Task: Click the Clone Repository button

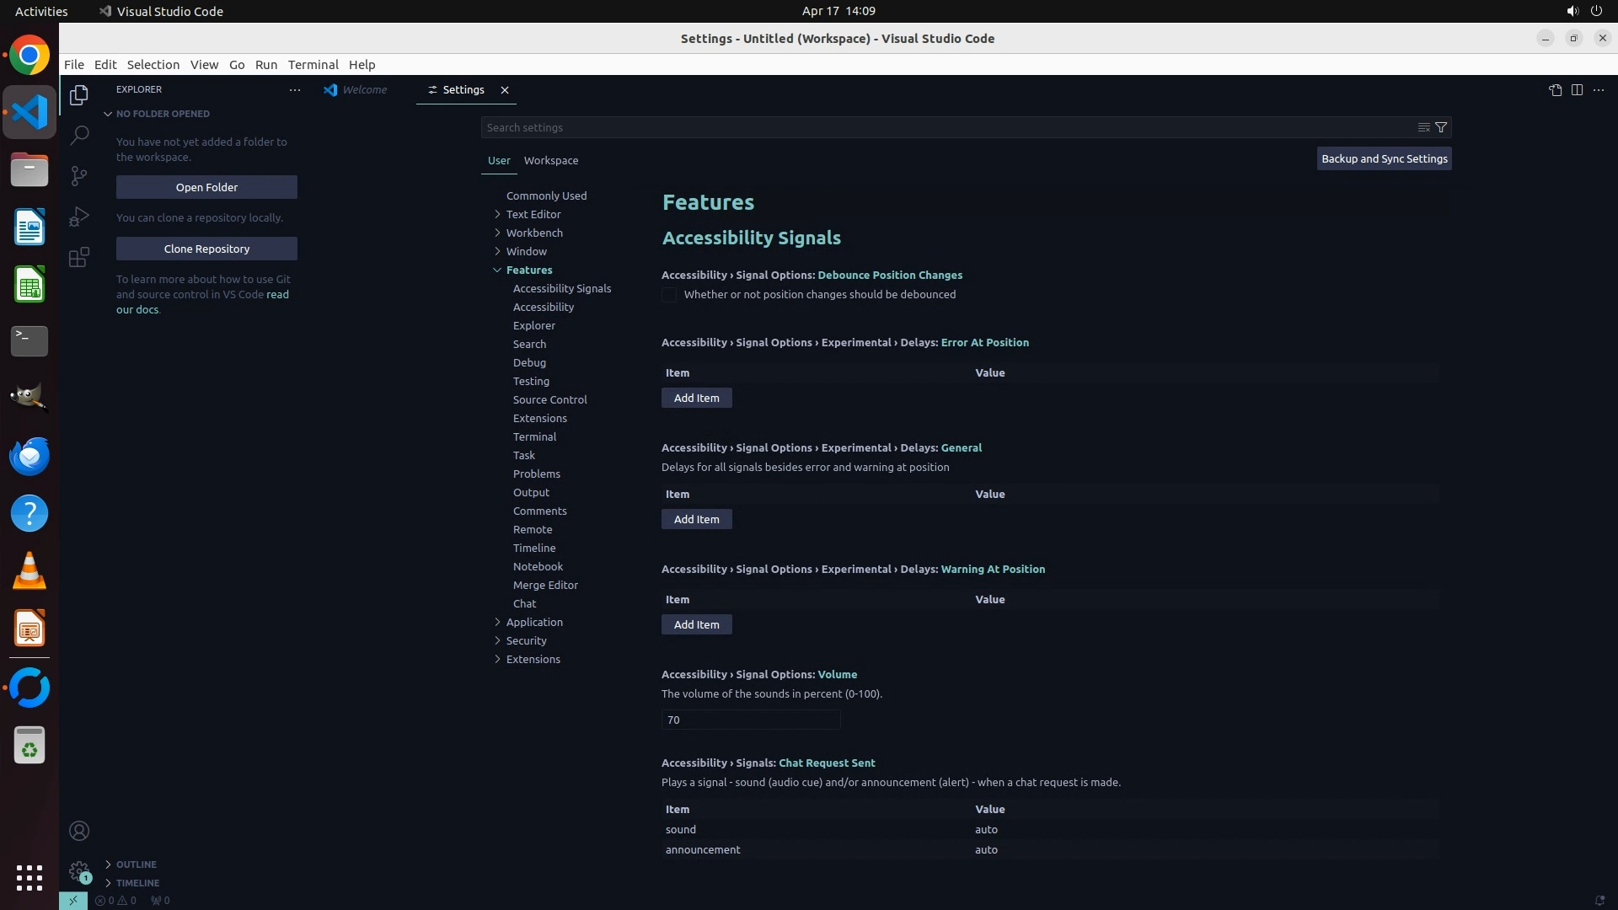Action: 206,249
